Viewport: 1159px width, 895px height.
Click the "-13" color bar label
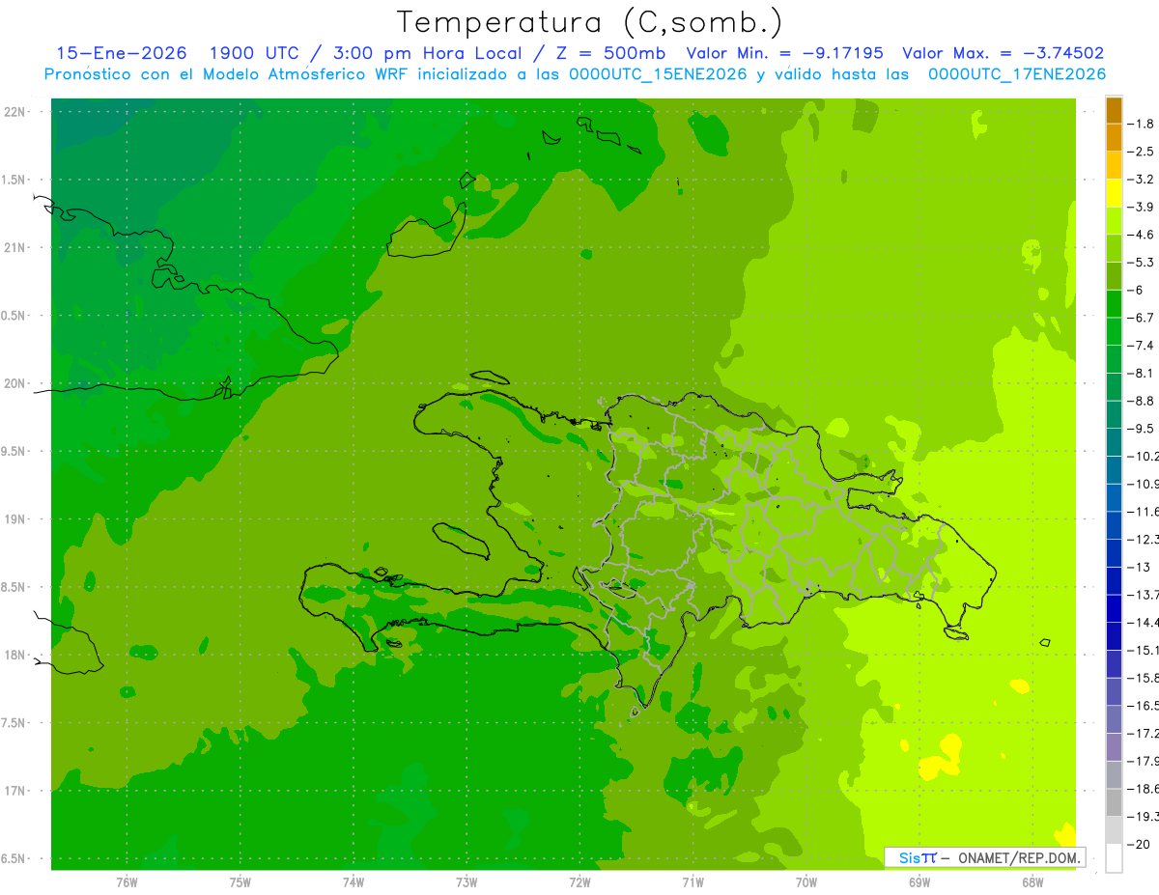[x=1138, y=567]
